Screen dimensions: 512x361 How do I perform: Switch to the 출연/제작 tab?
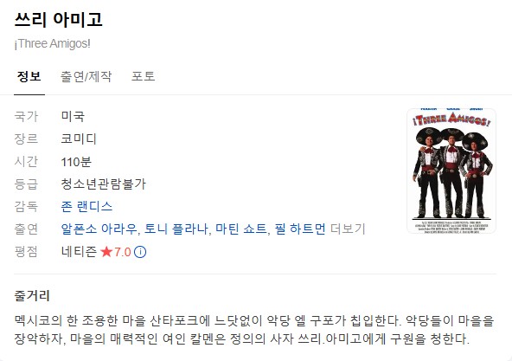point(86,76)
